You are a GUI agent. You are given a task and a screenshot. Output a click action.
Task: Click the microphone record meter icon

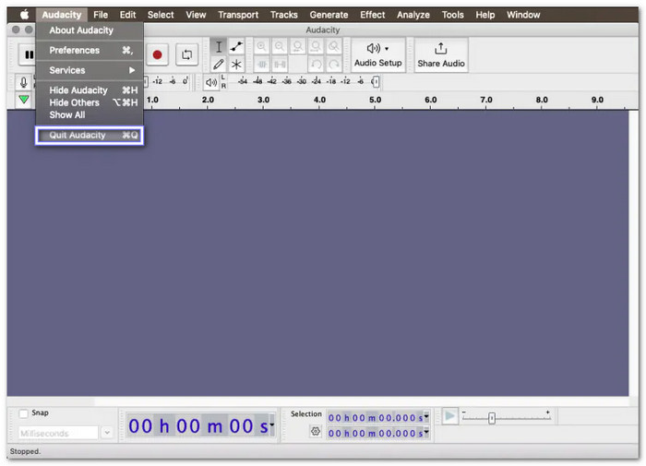tap(23, 82)
